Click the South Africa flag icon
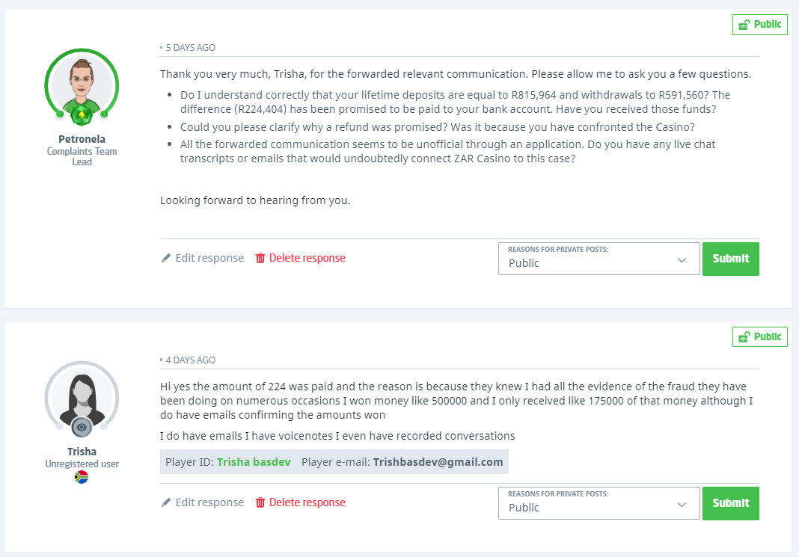This screenshot has height=557, width=799. tap(82, 477)
